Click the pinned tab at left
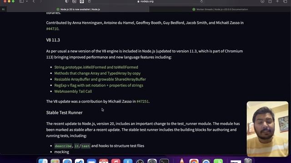 coord(3,9)
